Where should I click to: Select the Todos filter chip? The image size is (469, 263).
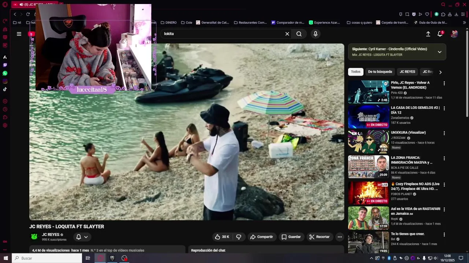(x=356, y=72)
